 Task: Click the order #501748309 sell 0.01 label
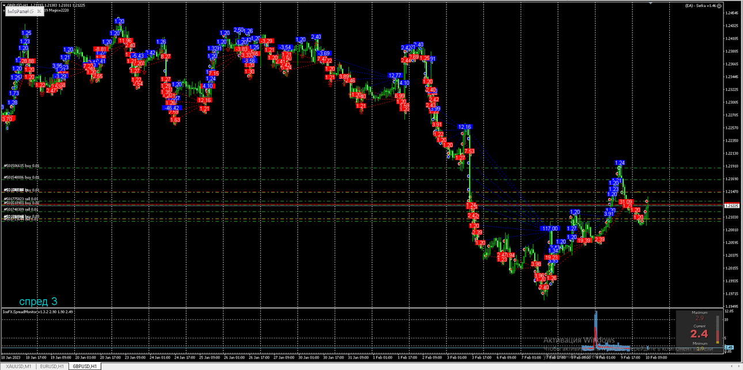21,210
